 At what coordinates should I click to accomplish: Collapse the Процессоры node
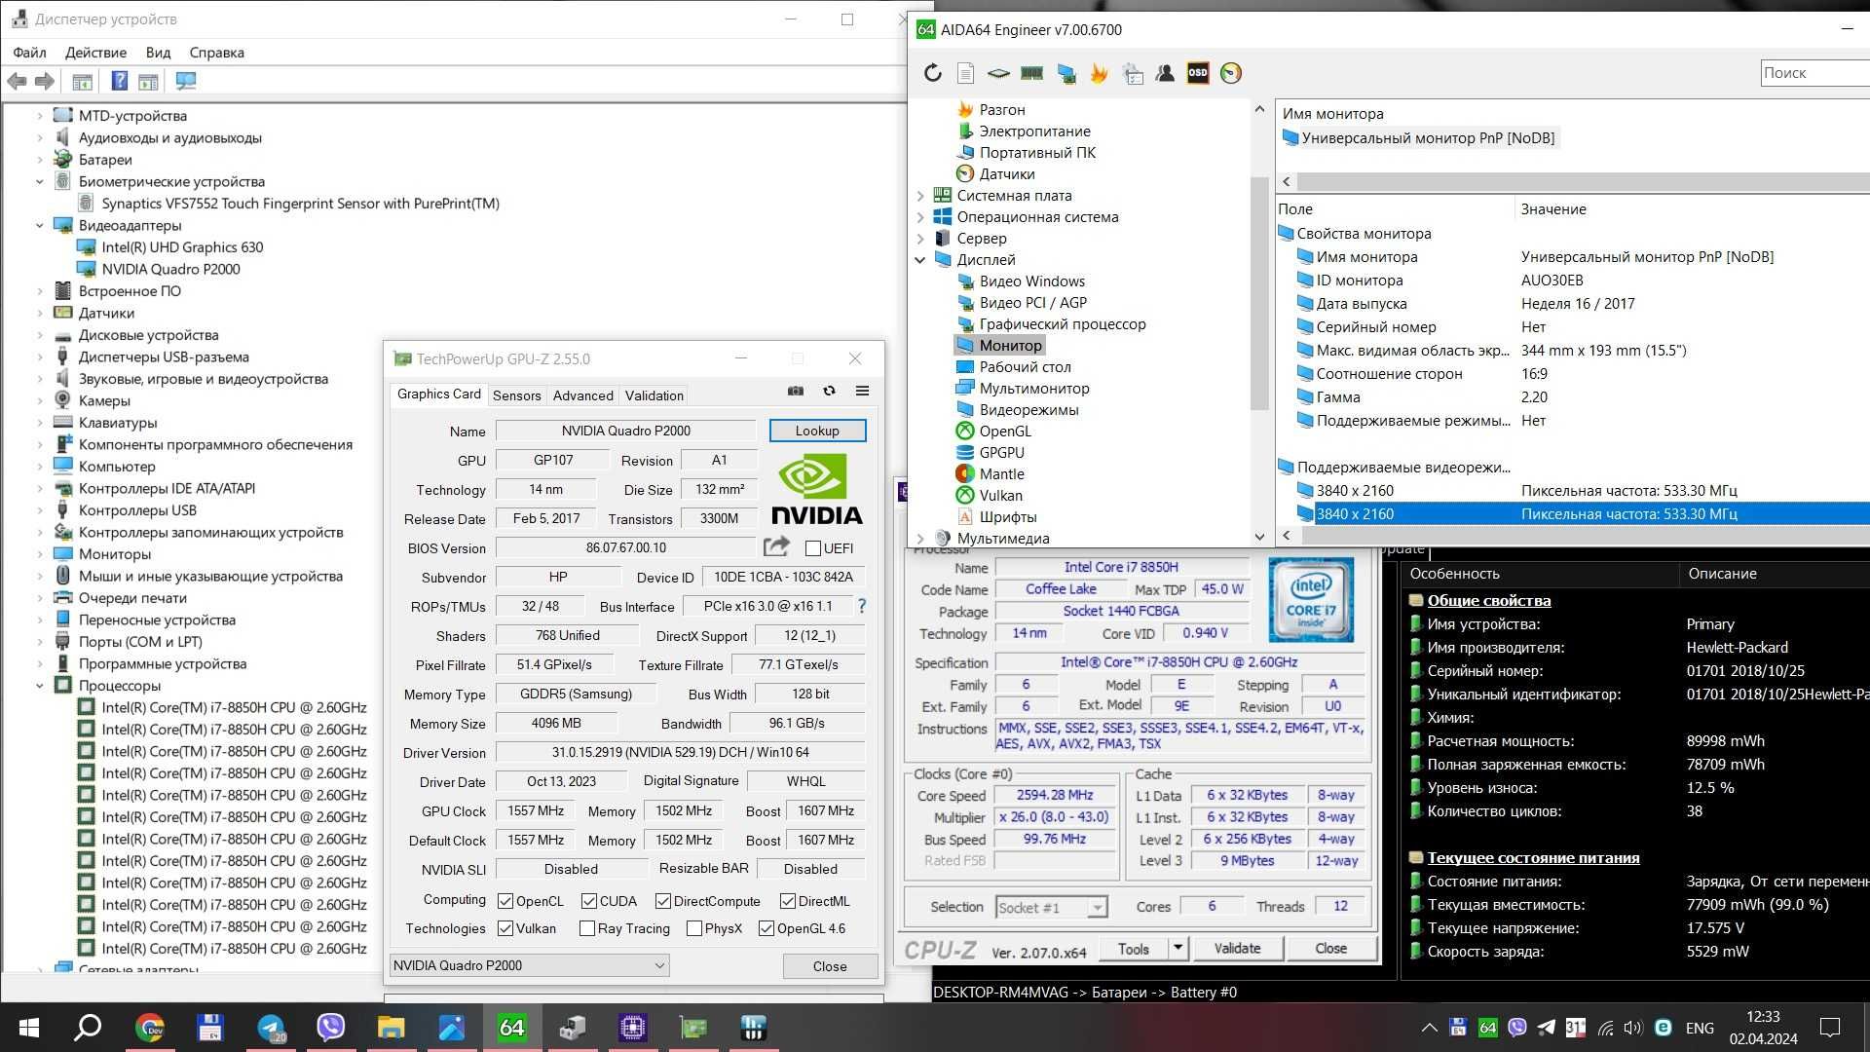coord(40,686)
